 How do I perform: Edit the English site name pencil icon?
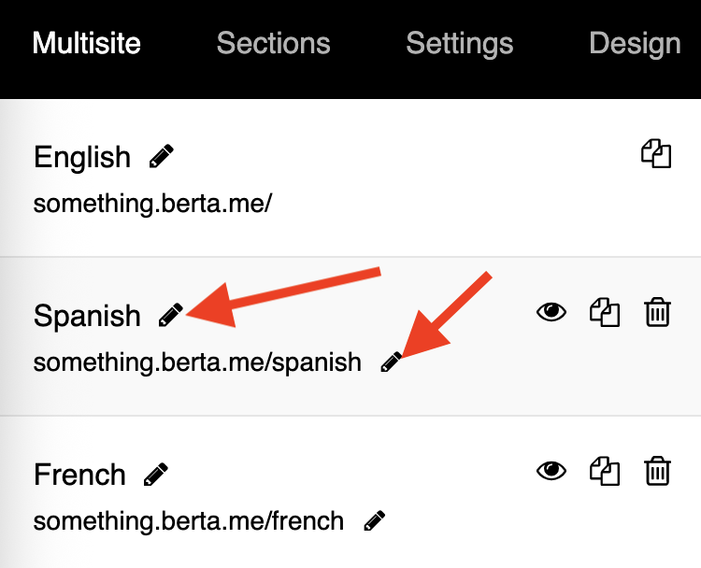(162, 156)
